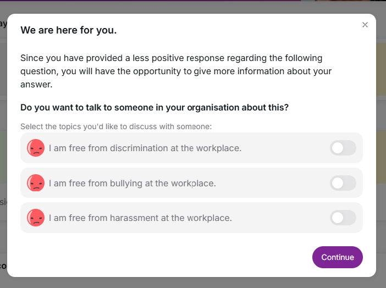Click the dimmed backdrop below the dialog
Image resolution: width=386 pixels, height=288 pixels.
click(193, 283)
